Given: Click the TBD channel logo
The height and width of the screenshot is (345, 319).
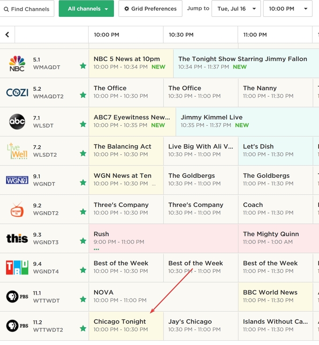Looking at the screenshot, I should click(x=17, y=268).
